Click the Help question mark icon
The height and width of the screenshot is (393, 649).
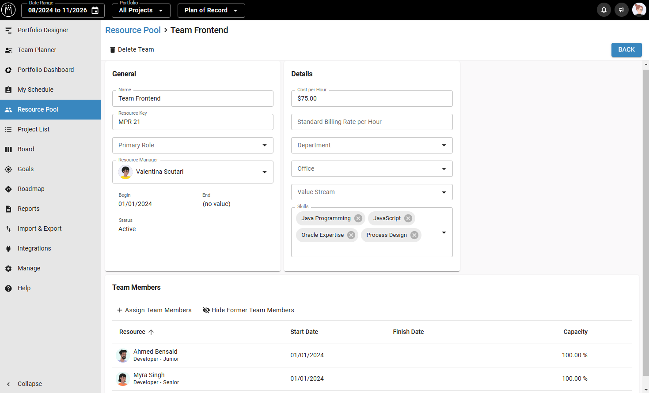tap(8, 288)
